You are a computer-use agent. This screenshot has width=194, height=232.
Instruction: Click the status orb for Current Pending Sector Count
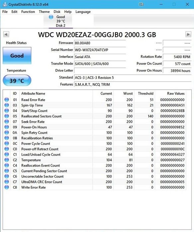click(x=7, y=171)
